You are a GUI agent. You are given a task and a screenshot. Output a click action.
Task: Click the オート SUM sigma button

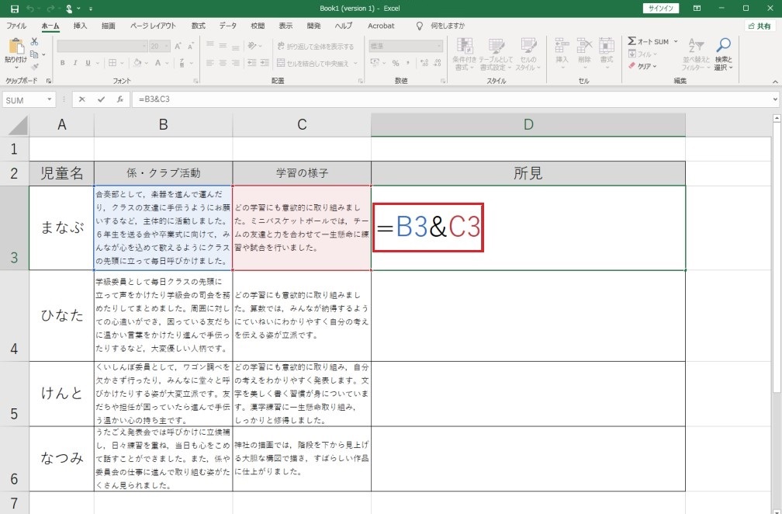coord(648,41)
